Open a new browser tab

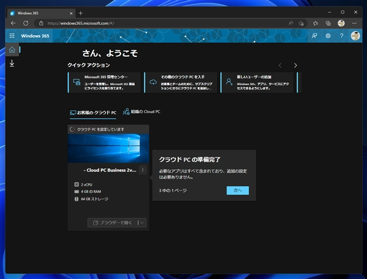point(80,13)
